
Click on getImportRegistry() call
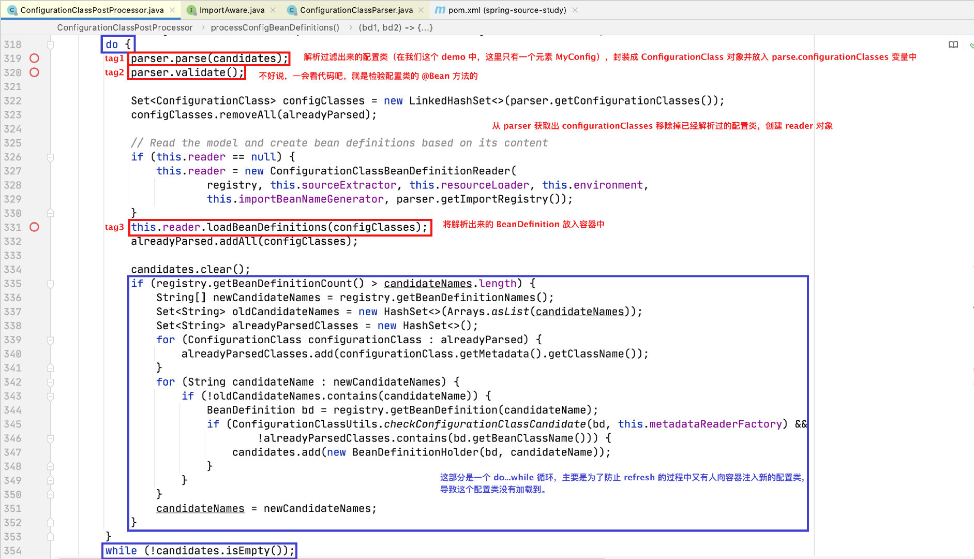(504, 199)
